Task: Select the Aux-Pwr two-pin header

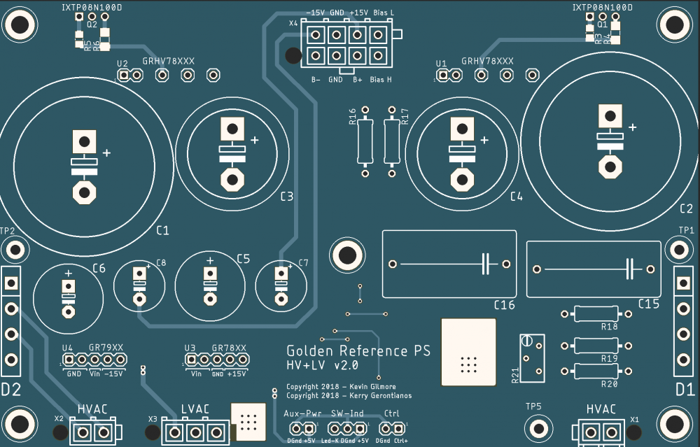Action: [x=302, y=427]
